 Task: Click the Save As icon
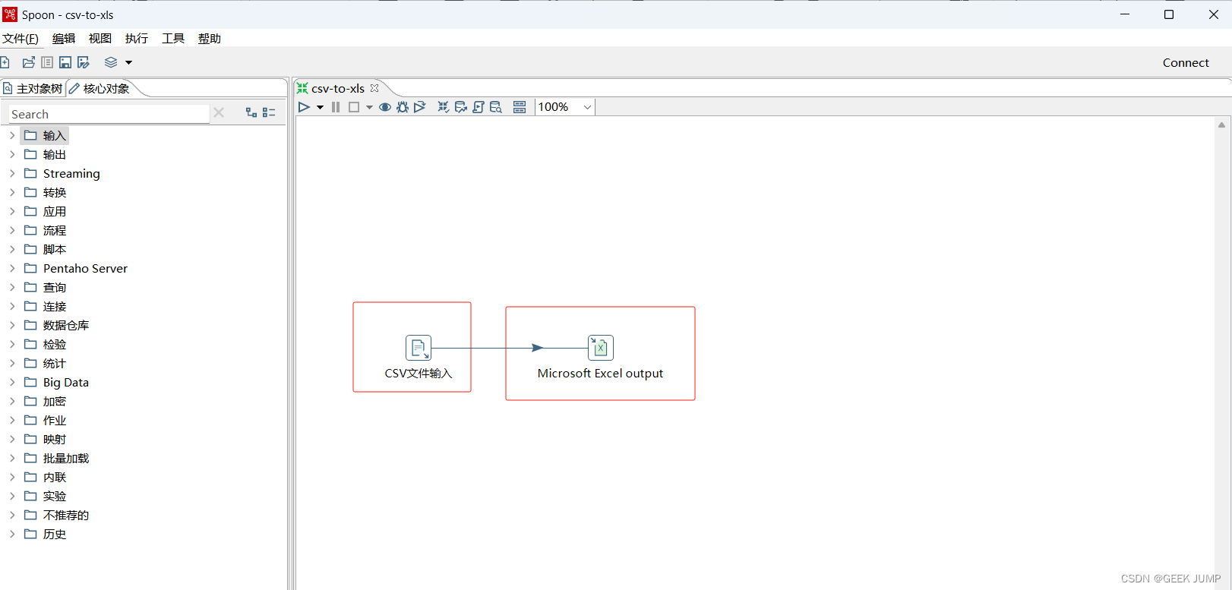(x=84, y=62)
